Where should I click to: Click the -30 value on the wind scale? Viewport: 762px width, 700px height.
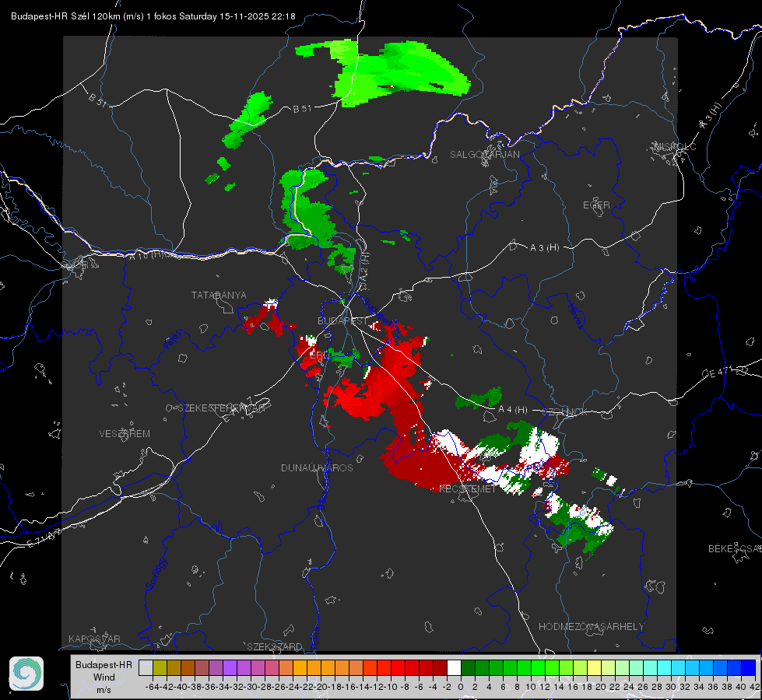click(251, 687)
